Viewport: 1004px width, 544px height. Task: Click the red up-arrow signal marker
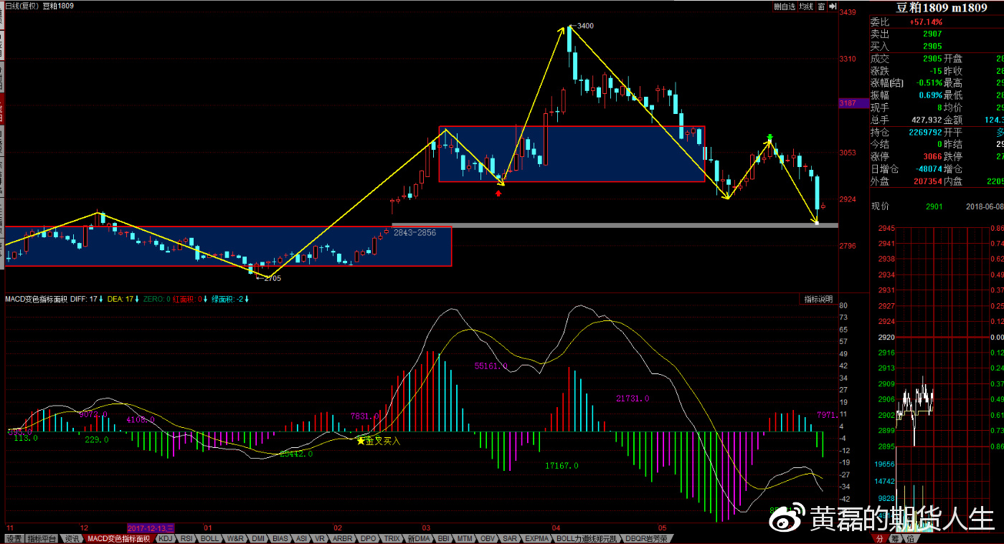point(499,192)
